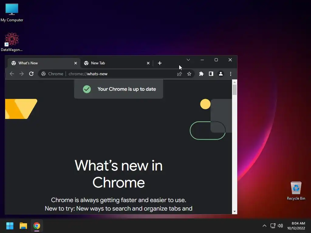Switch to the What's New tab
The width and height of the screenshot is (311, 233).
coord(44,63)
